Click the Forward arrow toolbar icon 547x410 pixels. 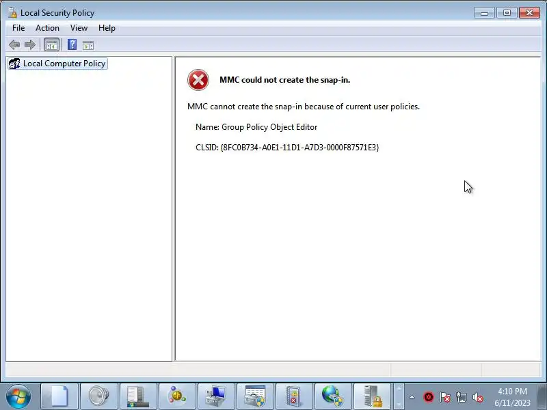click(x=30, y=44)
